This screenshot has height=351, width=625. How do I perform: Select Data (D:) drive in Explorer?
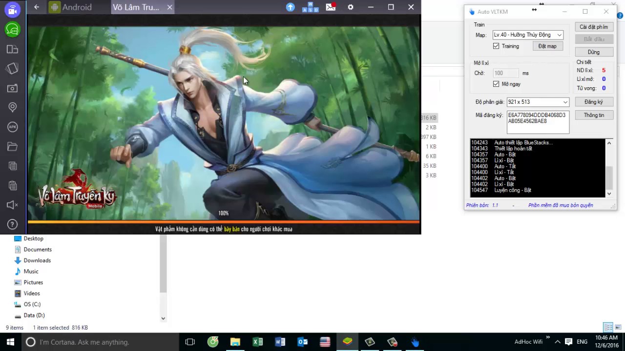[x=34, y=315]
